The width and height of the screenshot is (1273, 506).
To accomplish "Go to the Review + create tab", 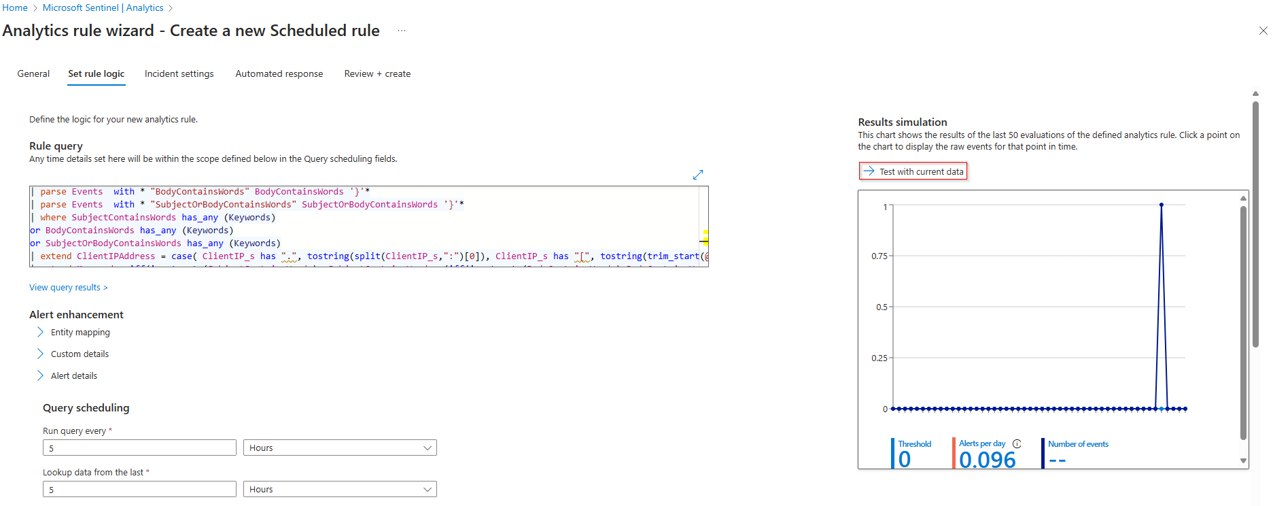I will (377, 74).
